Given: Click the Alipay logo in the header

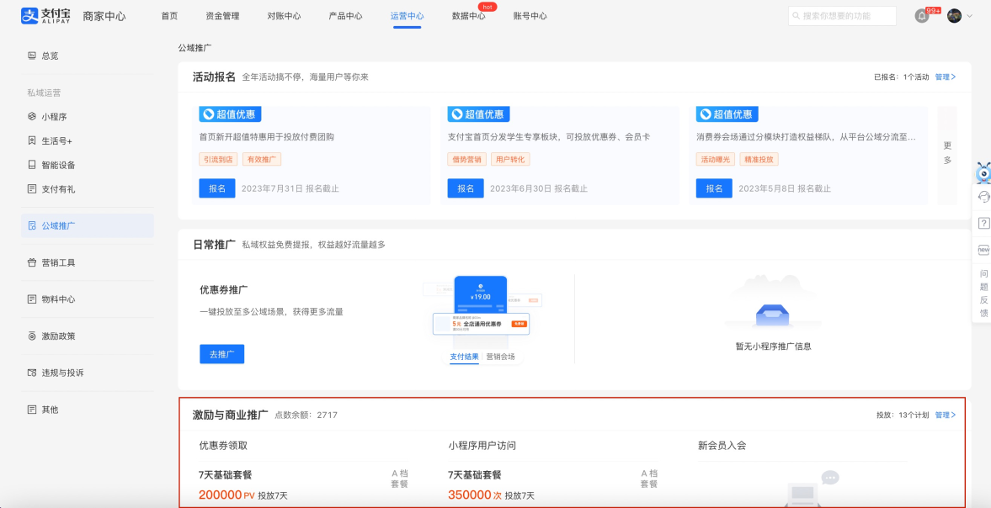Looking at the screenshot, I should pyautogui.click(x=45, y=16).
